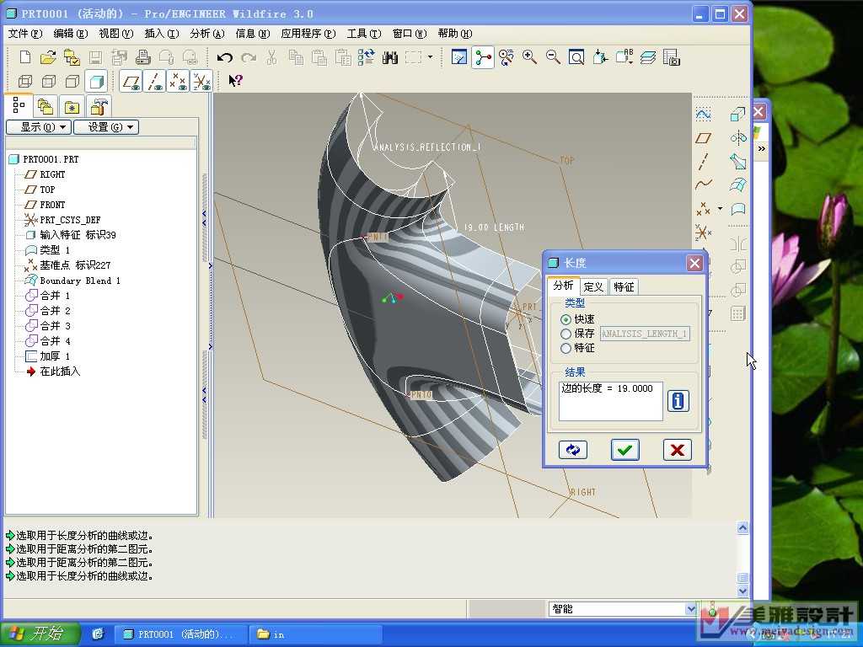Open the model tree navigator tab
Viewport: 863px width, 647px height.
(x=19, y=105)
